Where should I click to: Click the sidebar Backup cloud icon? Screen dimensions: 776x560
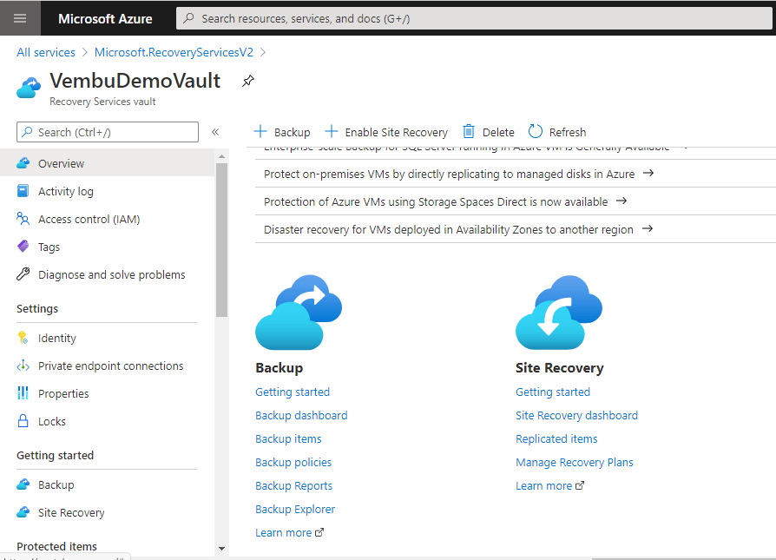pos(23,484)
